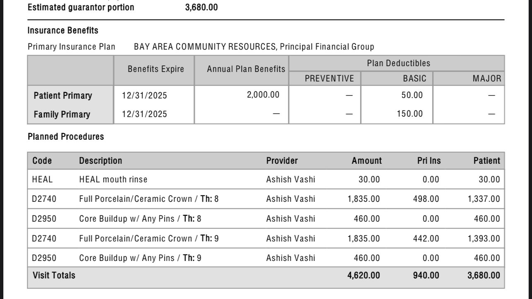The width and height of the screenshot is (532, 299).
Task: Select the HEAL mouth rinse row
Action: click(266, 179)
